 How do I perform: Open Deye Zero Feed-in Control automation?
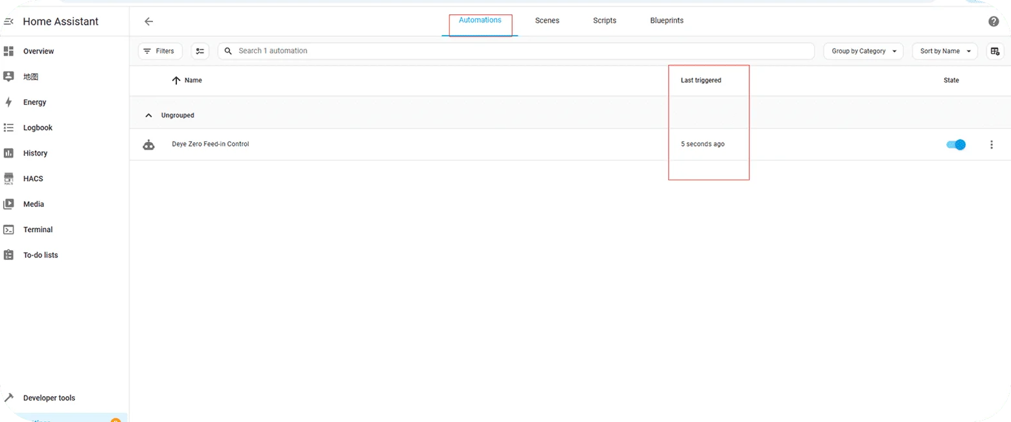[x=210, y=144]
